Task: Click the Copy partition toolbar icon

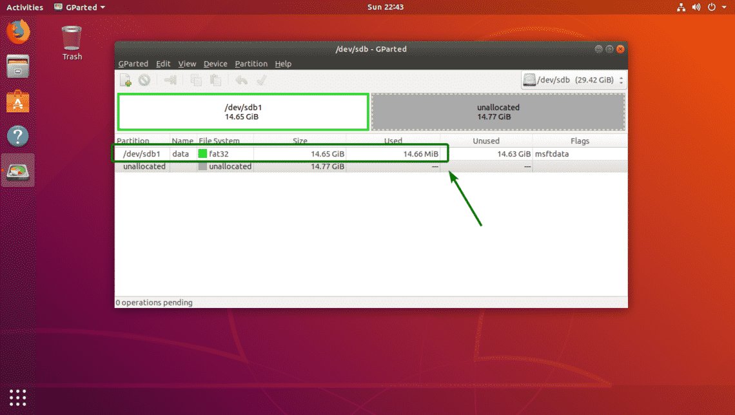Action: pyautogui.click(x=196, y=80)
